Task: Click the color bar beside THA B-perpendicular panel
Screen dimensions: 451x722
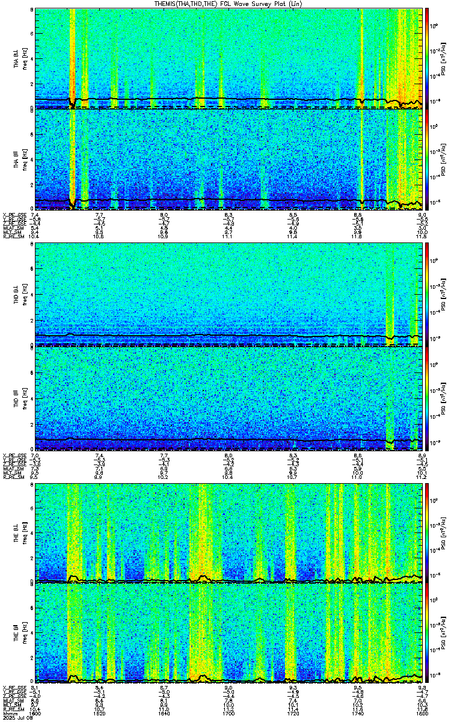Action: [x=427, y=58]
